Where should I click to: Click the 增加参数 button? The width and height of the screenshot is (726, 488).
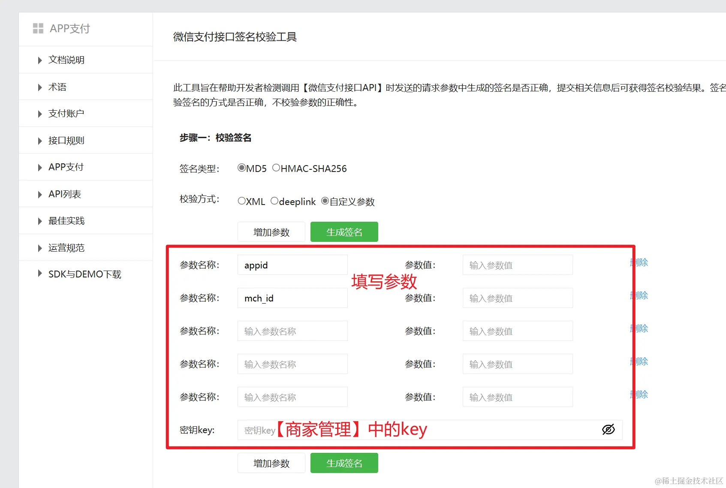pos(271,232)
